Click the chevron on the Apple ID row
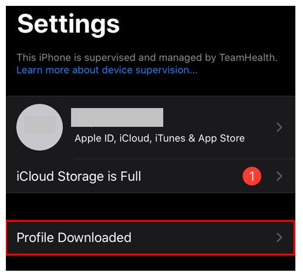 (x=280, y=127)
